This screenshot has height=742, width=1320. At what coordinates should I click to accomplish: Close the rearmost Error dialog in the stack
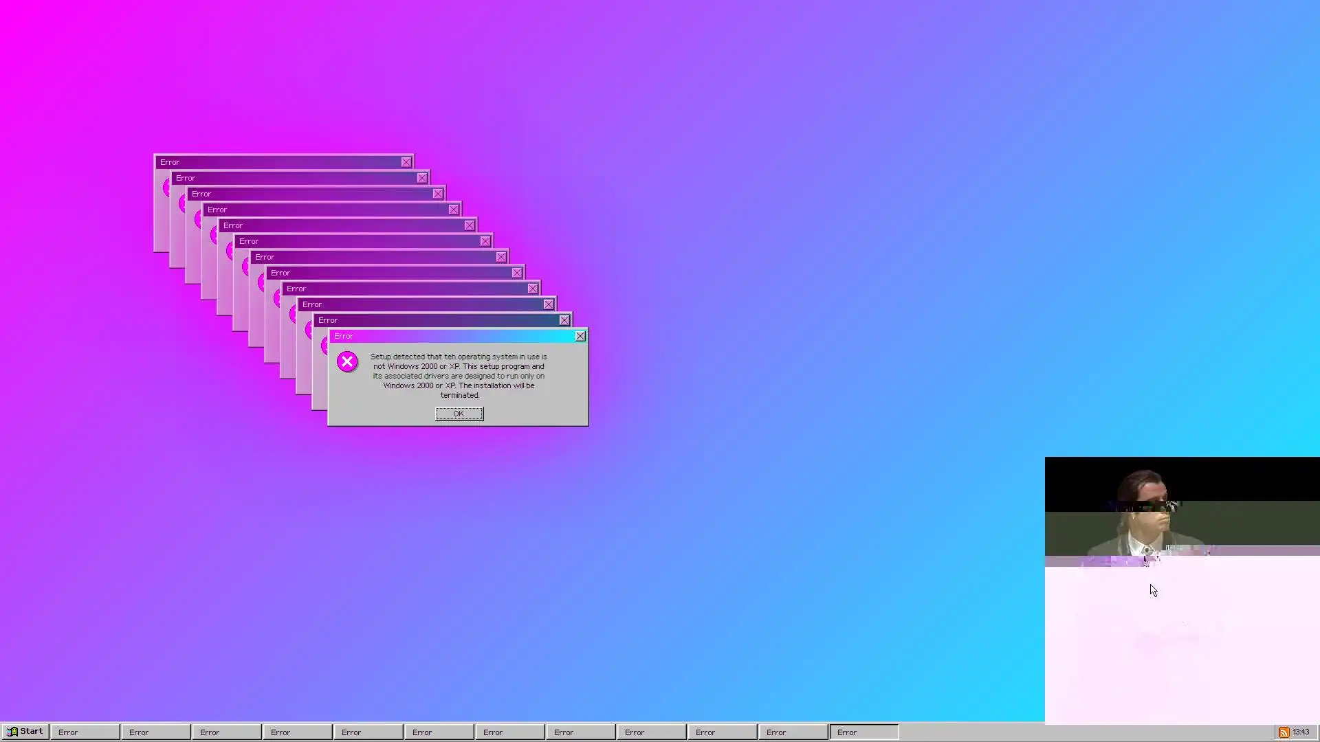(406, 162)
